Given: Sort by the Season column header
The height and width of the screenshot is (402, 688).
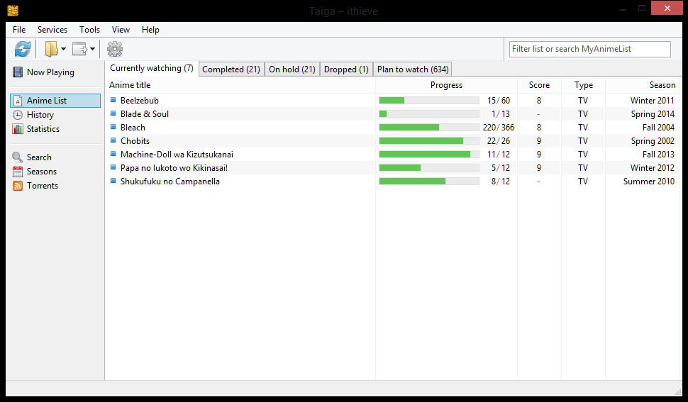Looking at the screenshot, I should coord(643,85).
